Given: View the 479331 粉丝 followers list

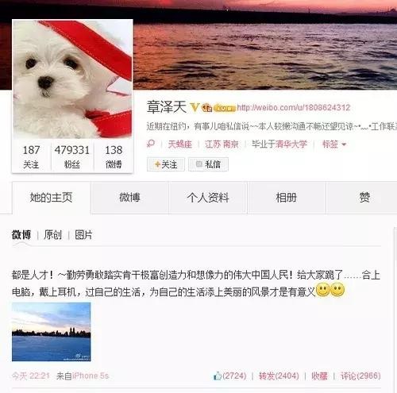Looking at the screenshot, I should pyautogui.click(x=72, y=157).
